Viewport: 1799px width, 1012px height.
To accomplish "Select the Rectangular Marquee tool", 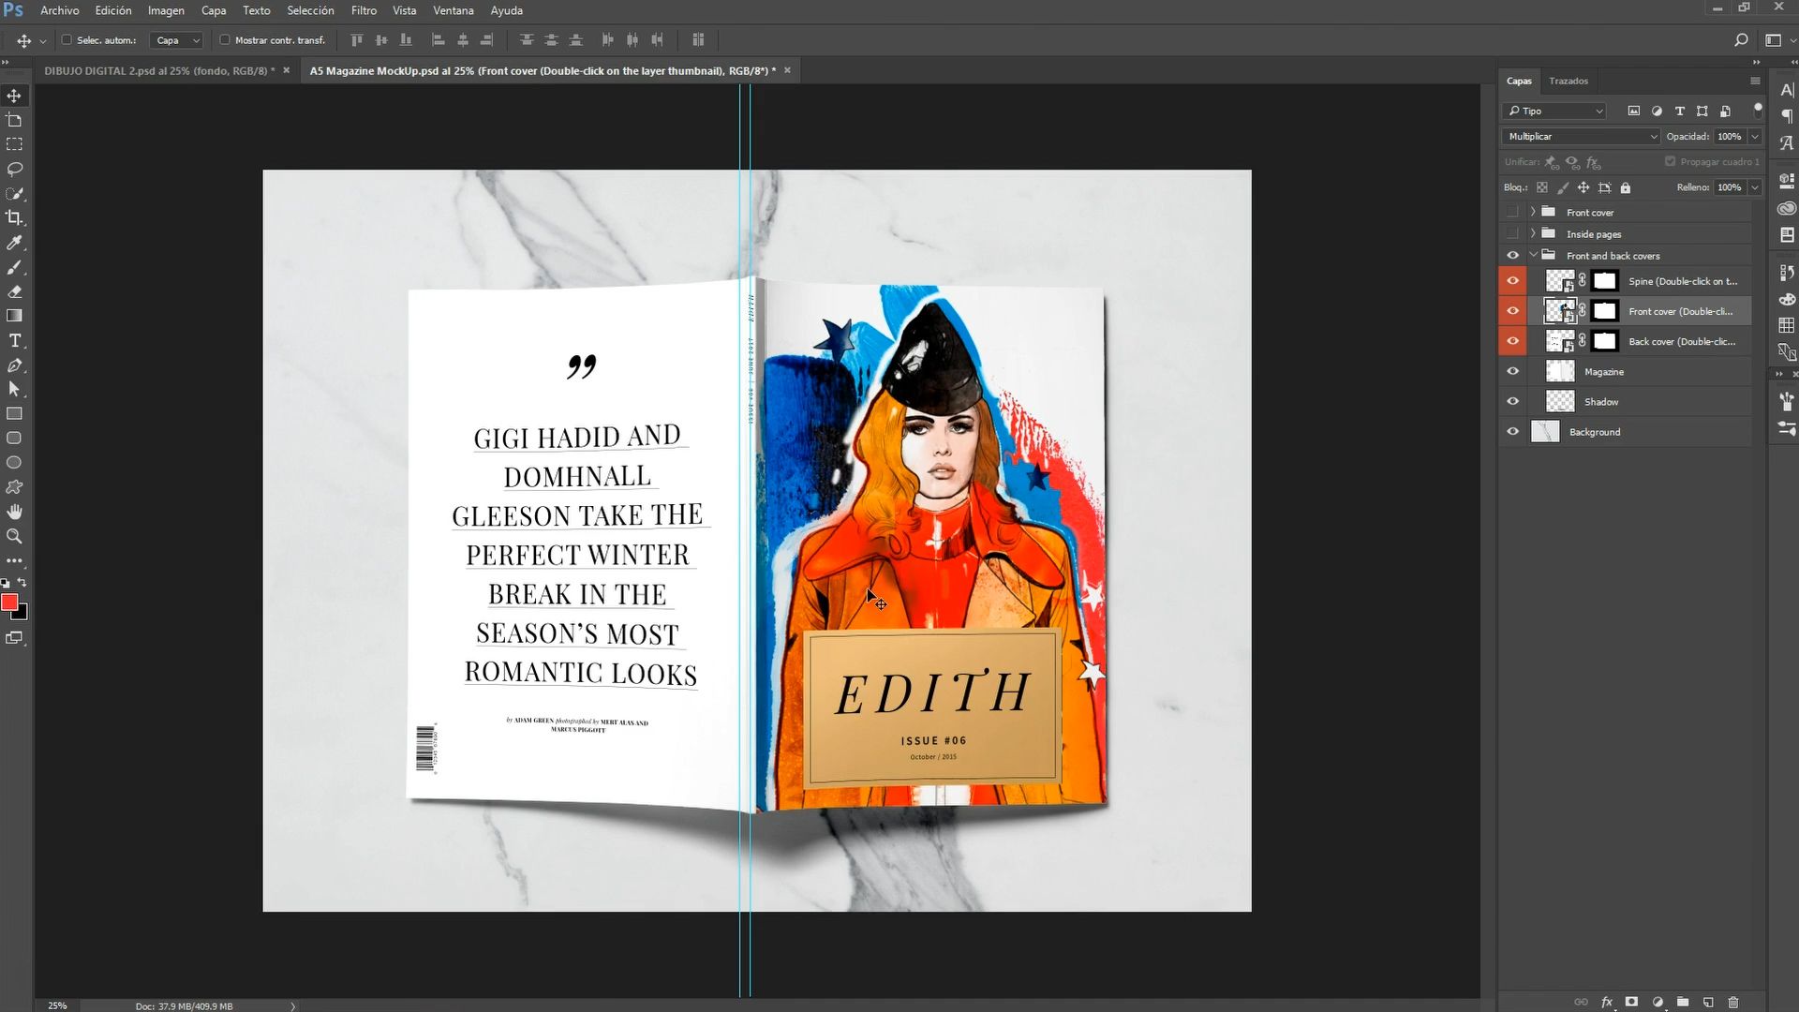I will (x=14, y=144).
